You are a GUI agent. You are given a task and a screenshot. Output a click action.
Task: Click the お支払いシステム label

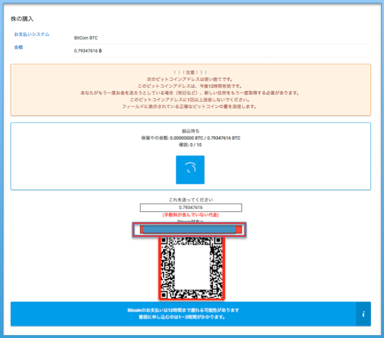[x=31, y=34]
